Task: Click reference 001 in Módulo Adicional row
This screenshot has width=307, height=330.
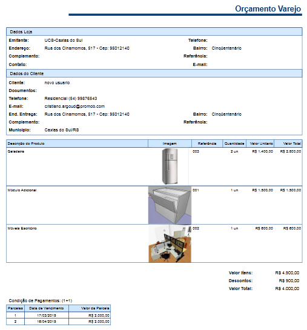Action: pyautogui.click(x=196, y=190)
